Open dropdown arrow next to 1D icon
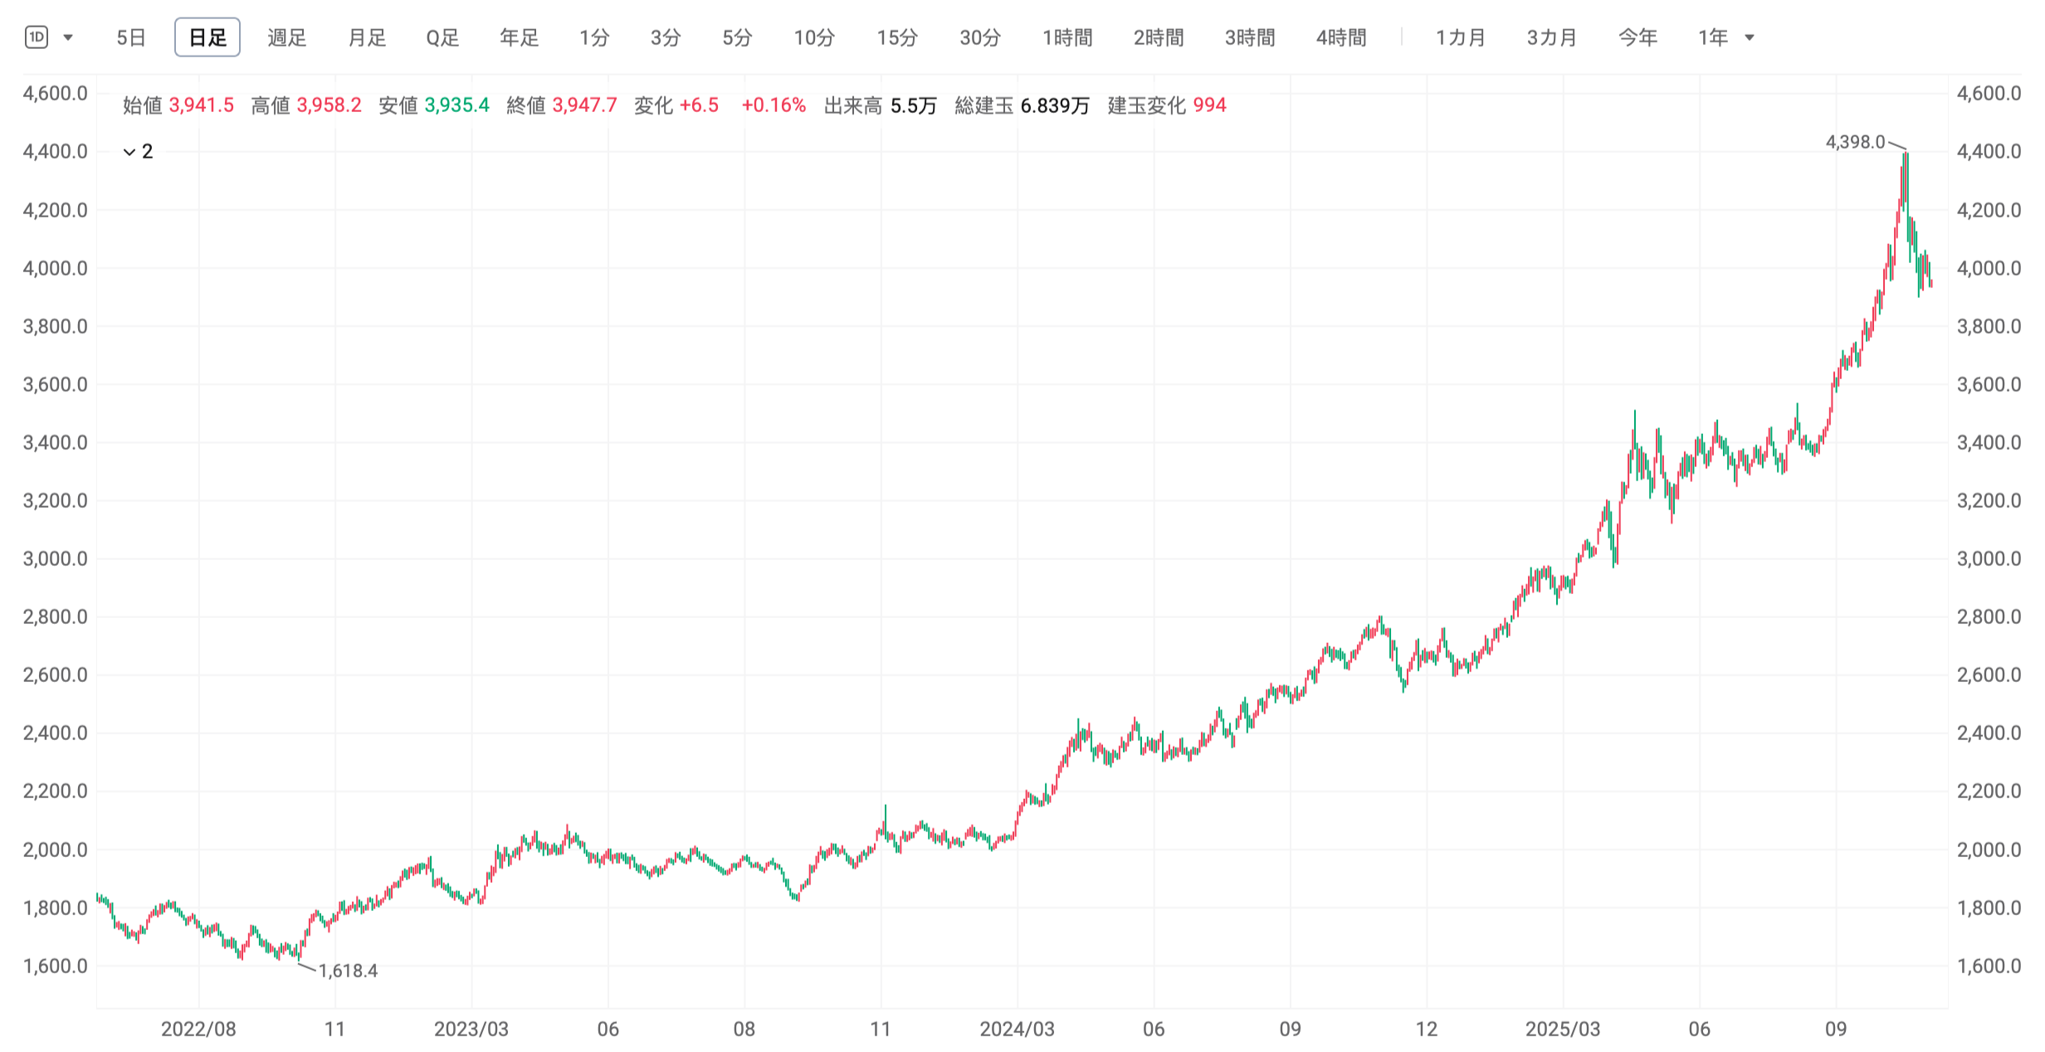 coord(68,37)
